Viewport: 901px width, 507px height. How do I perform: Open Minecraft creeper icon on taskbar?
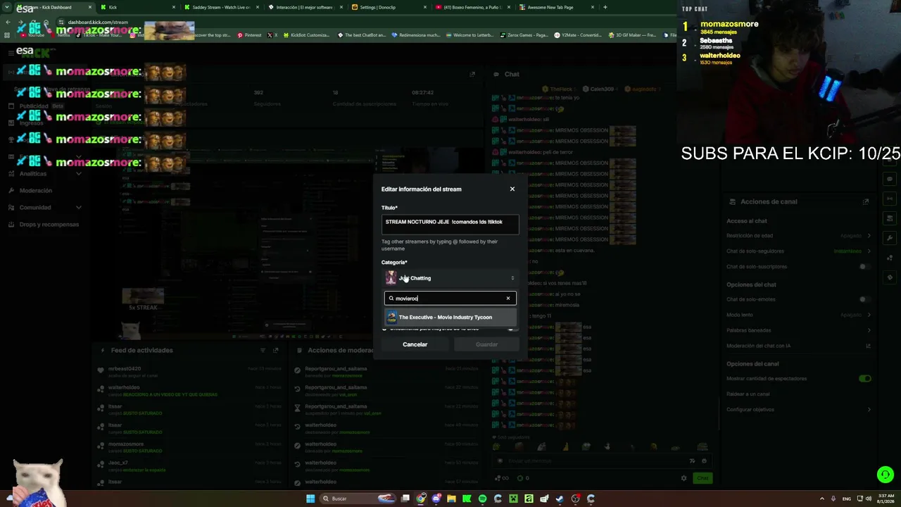pos(513,499)
